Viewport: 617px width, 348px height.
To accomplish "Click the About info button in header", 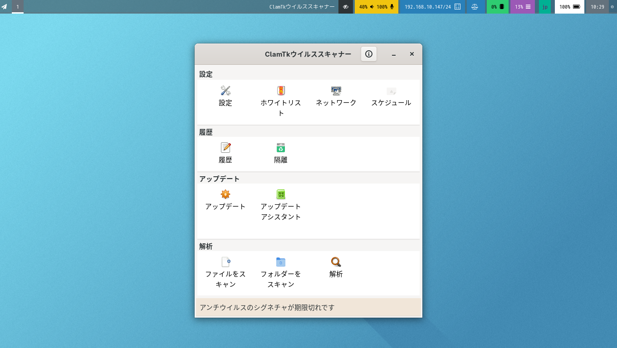I will click(369, 54).
